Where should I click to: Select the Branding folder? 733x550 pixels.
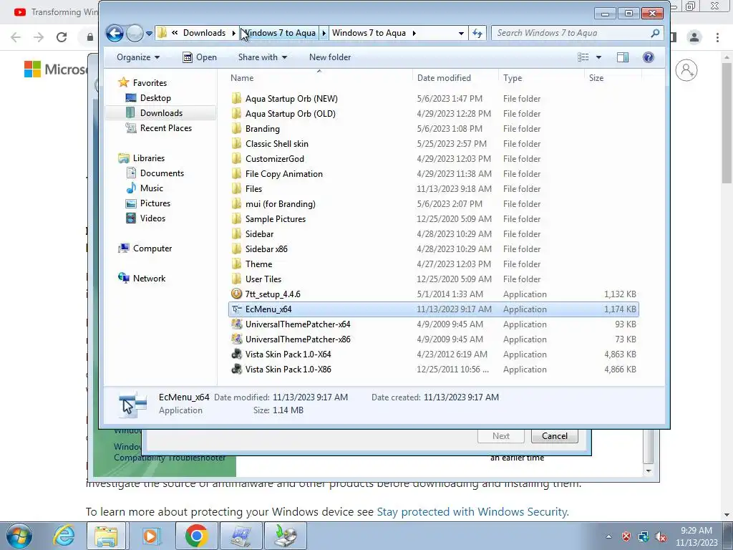click(x=262, y=129)
